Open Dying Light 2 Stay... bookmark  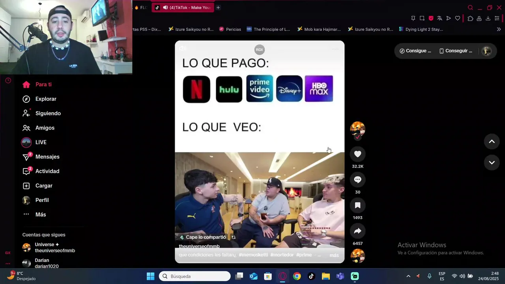(421, 29)
